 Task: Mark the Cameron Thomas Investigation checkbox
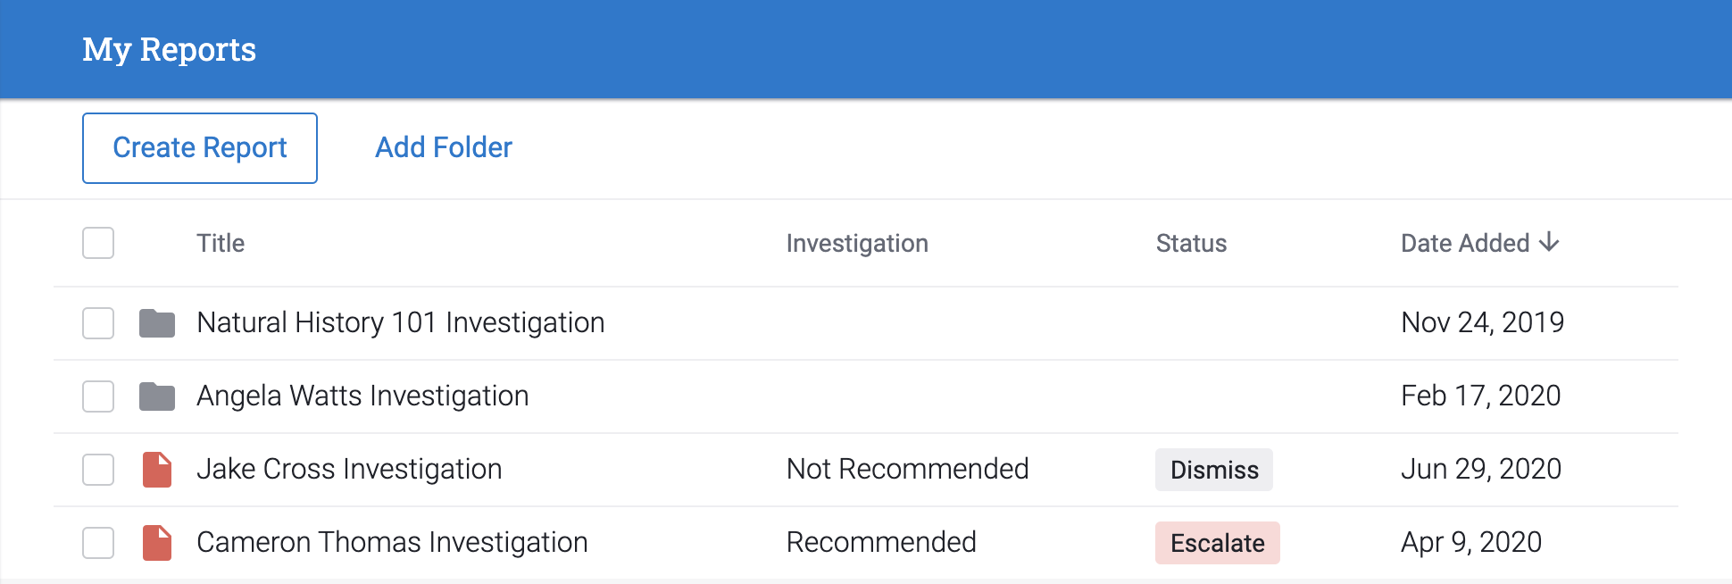coord(98,543)
